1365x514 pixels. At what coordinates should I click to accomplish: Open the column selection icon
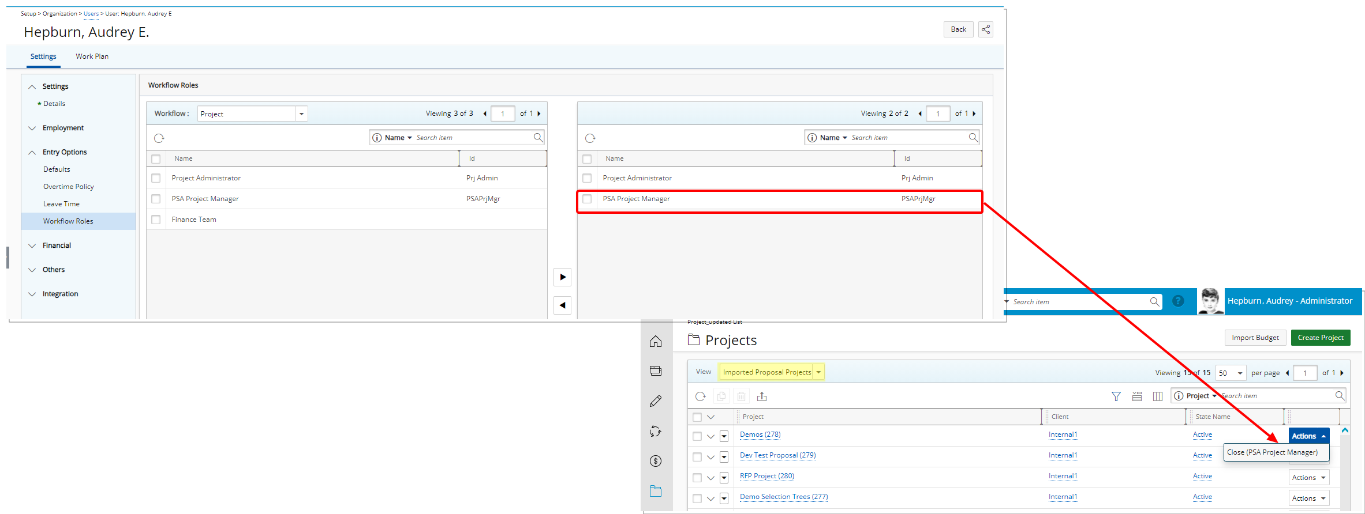tap(1158, 396)
